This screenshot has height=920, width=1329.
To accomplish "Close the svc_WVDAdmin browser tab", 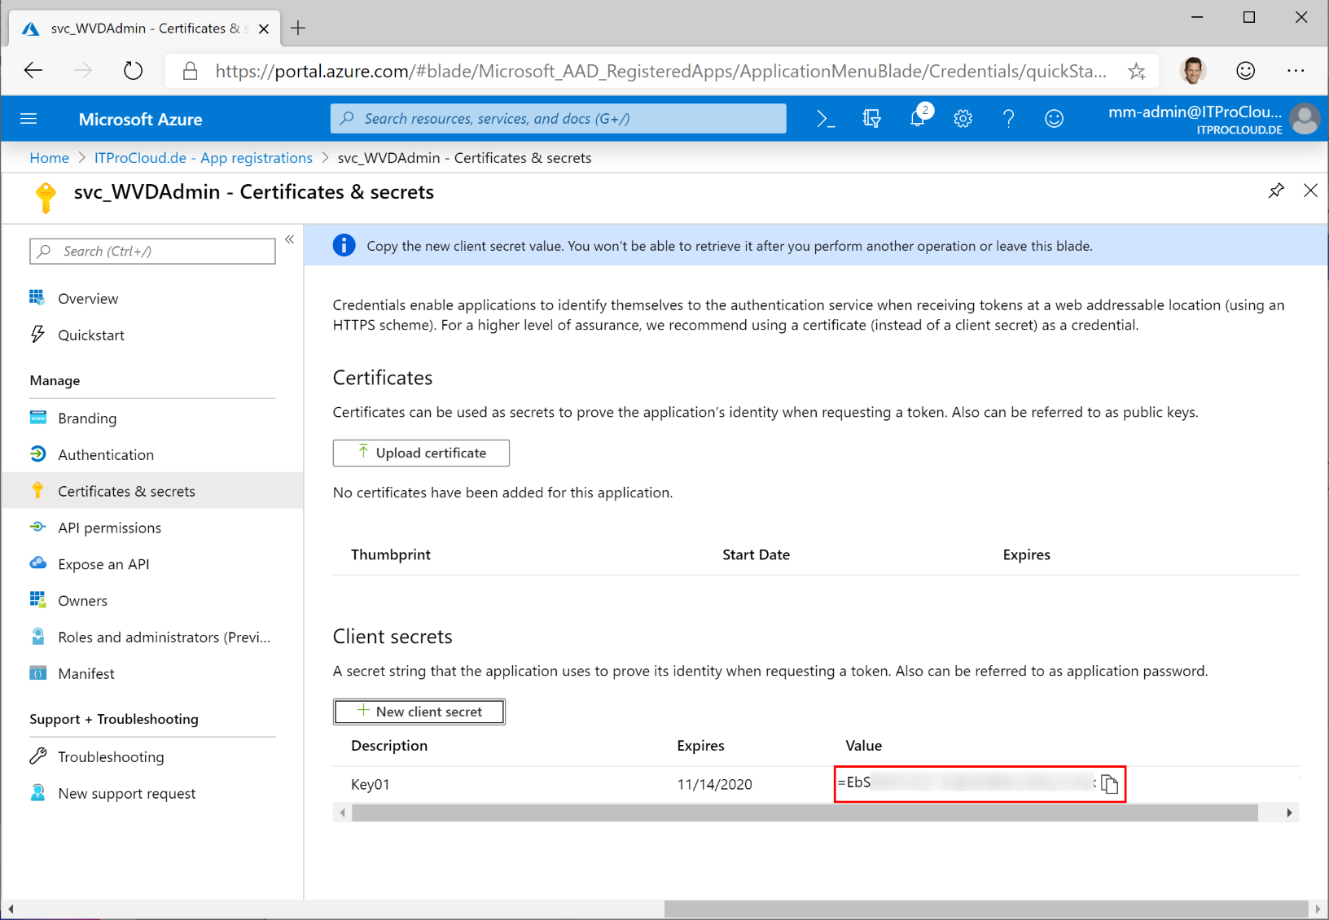I will [x=264, y=28].
